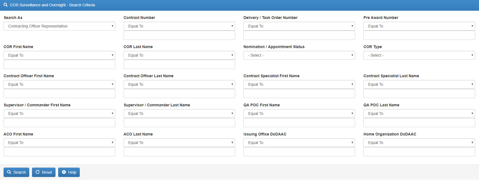Click the COR Last Name text field
Viewport: 479px width, 183px height.
[x=179, y=64]
